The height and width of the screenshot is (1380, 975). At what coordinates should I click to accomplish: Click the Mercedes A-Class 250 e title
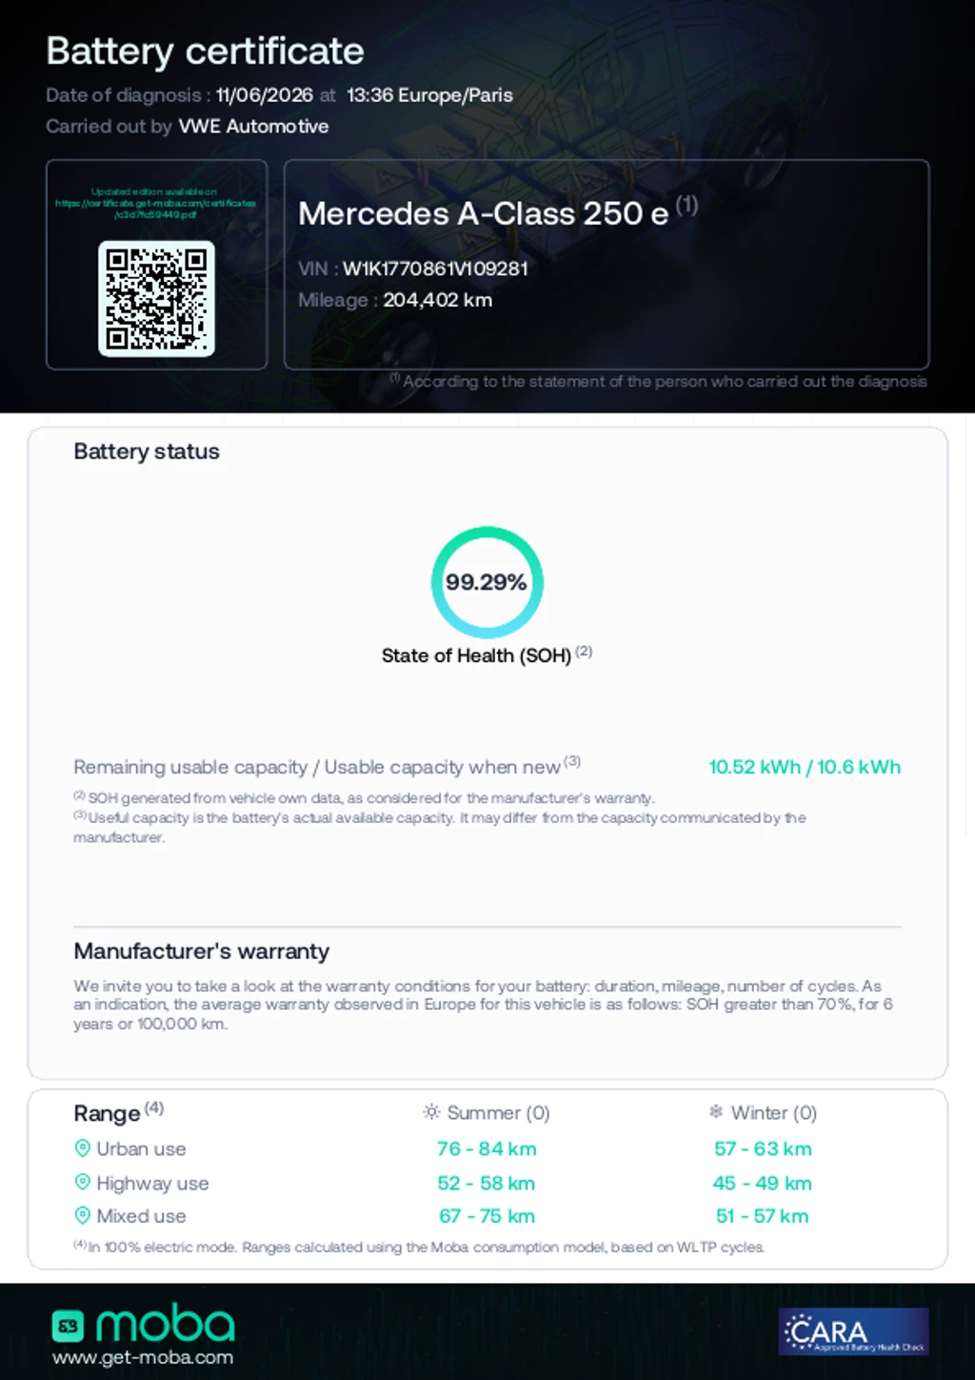484,213
